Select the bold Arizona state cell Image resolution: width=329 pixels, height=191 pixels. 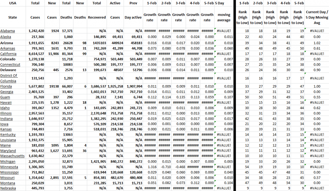click(x=7, y=43)
